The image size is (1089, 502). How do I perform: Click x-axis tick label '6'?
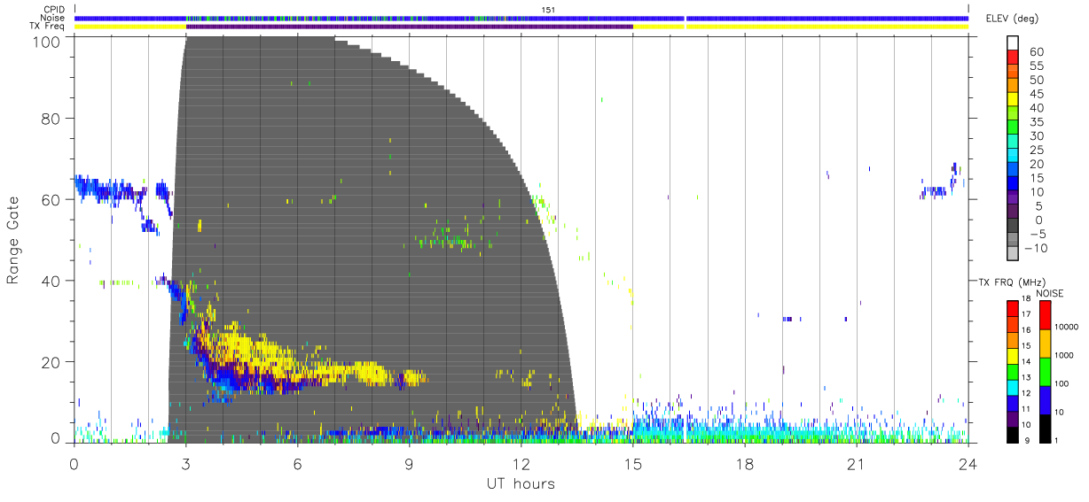click(x=297, y=464)
